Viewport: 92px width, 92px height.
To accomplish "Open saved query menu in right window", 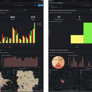I will pos(50,5).
